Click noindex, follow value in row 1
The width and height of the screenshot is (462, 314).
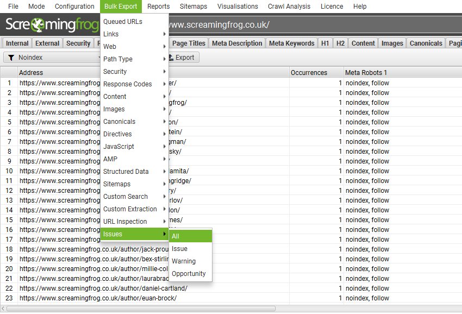pyautogui.click(x=367, y=83)
